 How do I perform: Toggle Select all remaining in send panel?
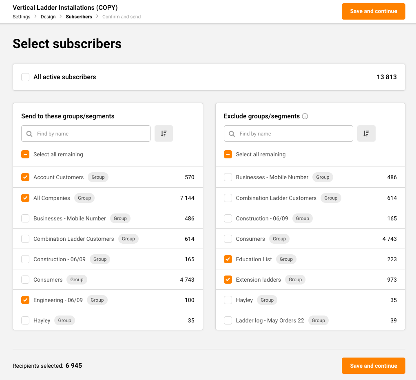pos(25,155)
